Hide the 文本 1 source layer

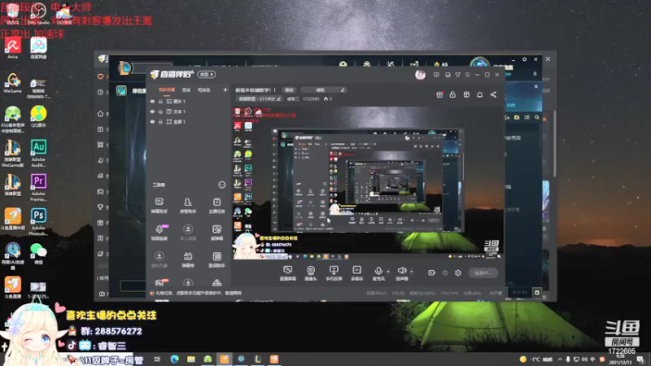pos(152,111)
